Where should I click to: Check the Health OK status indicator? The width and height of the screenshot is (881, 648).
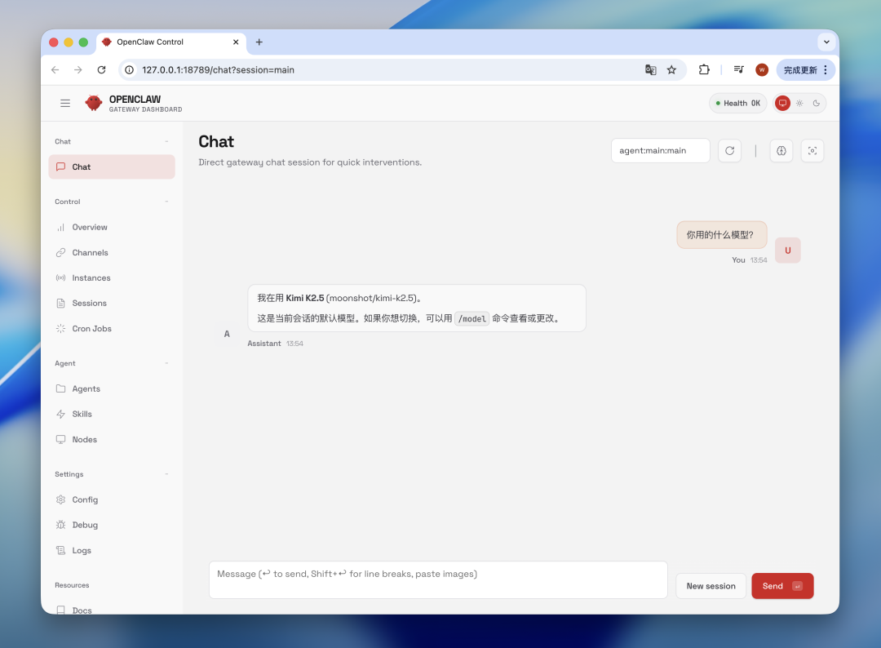point(737,103)
